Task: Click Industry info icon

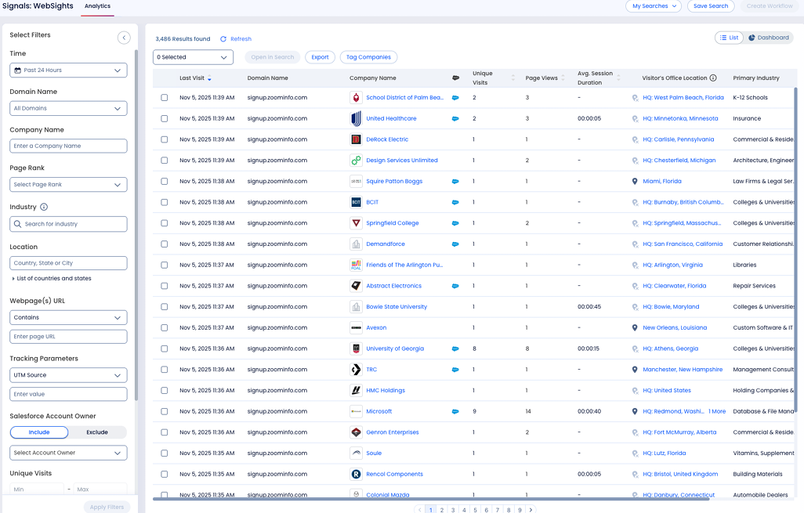Action: point(44,207)
